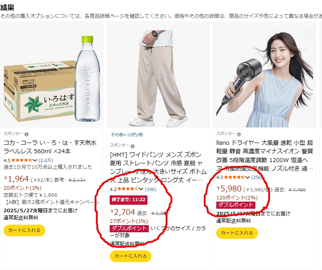The width and height of the screenshot is (322, 270).
Task: Open the HMT wide pants product title
Action: point(158,167)
